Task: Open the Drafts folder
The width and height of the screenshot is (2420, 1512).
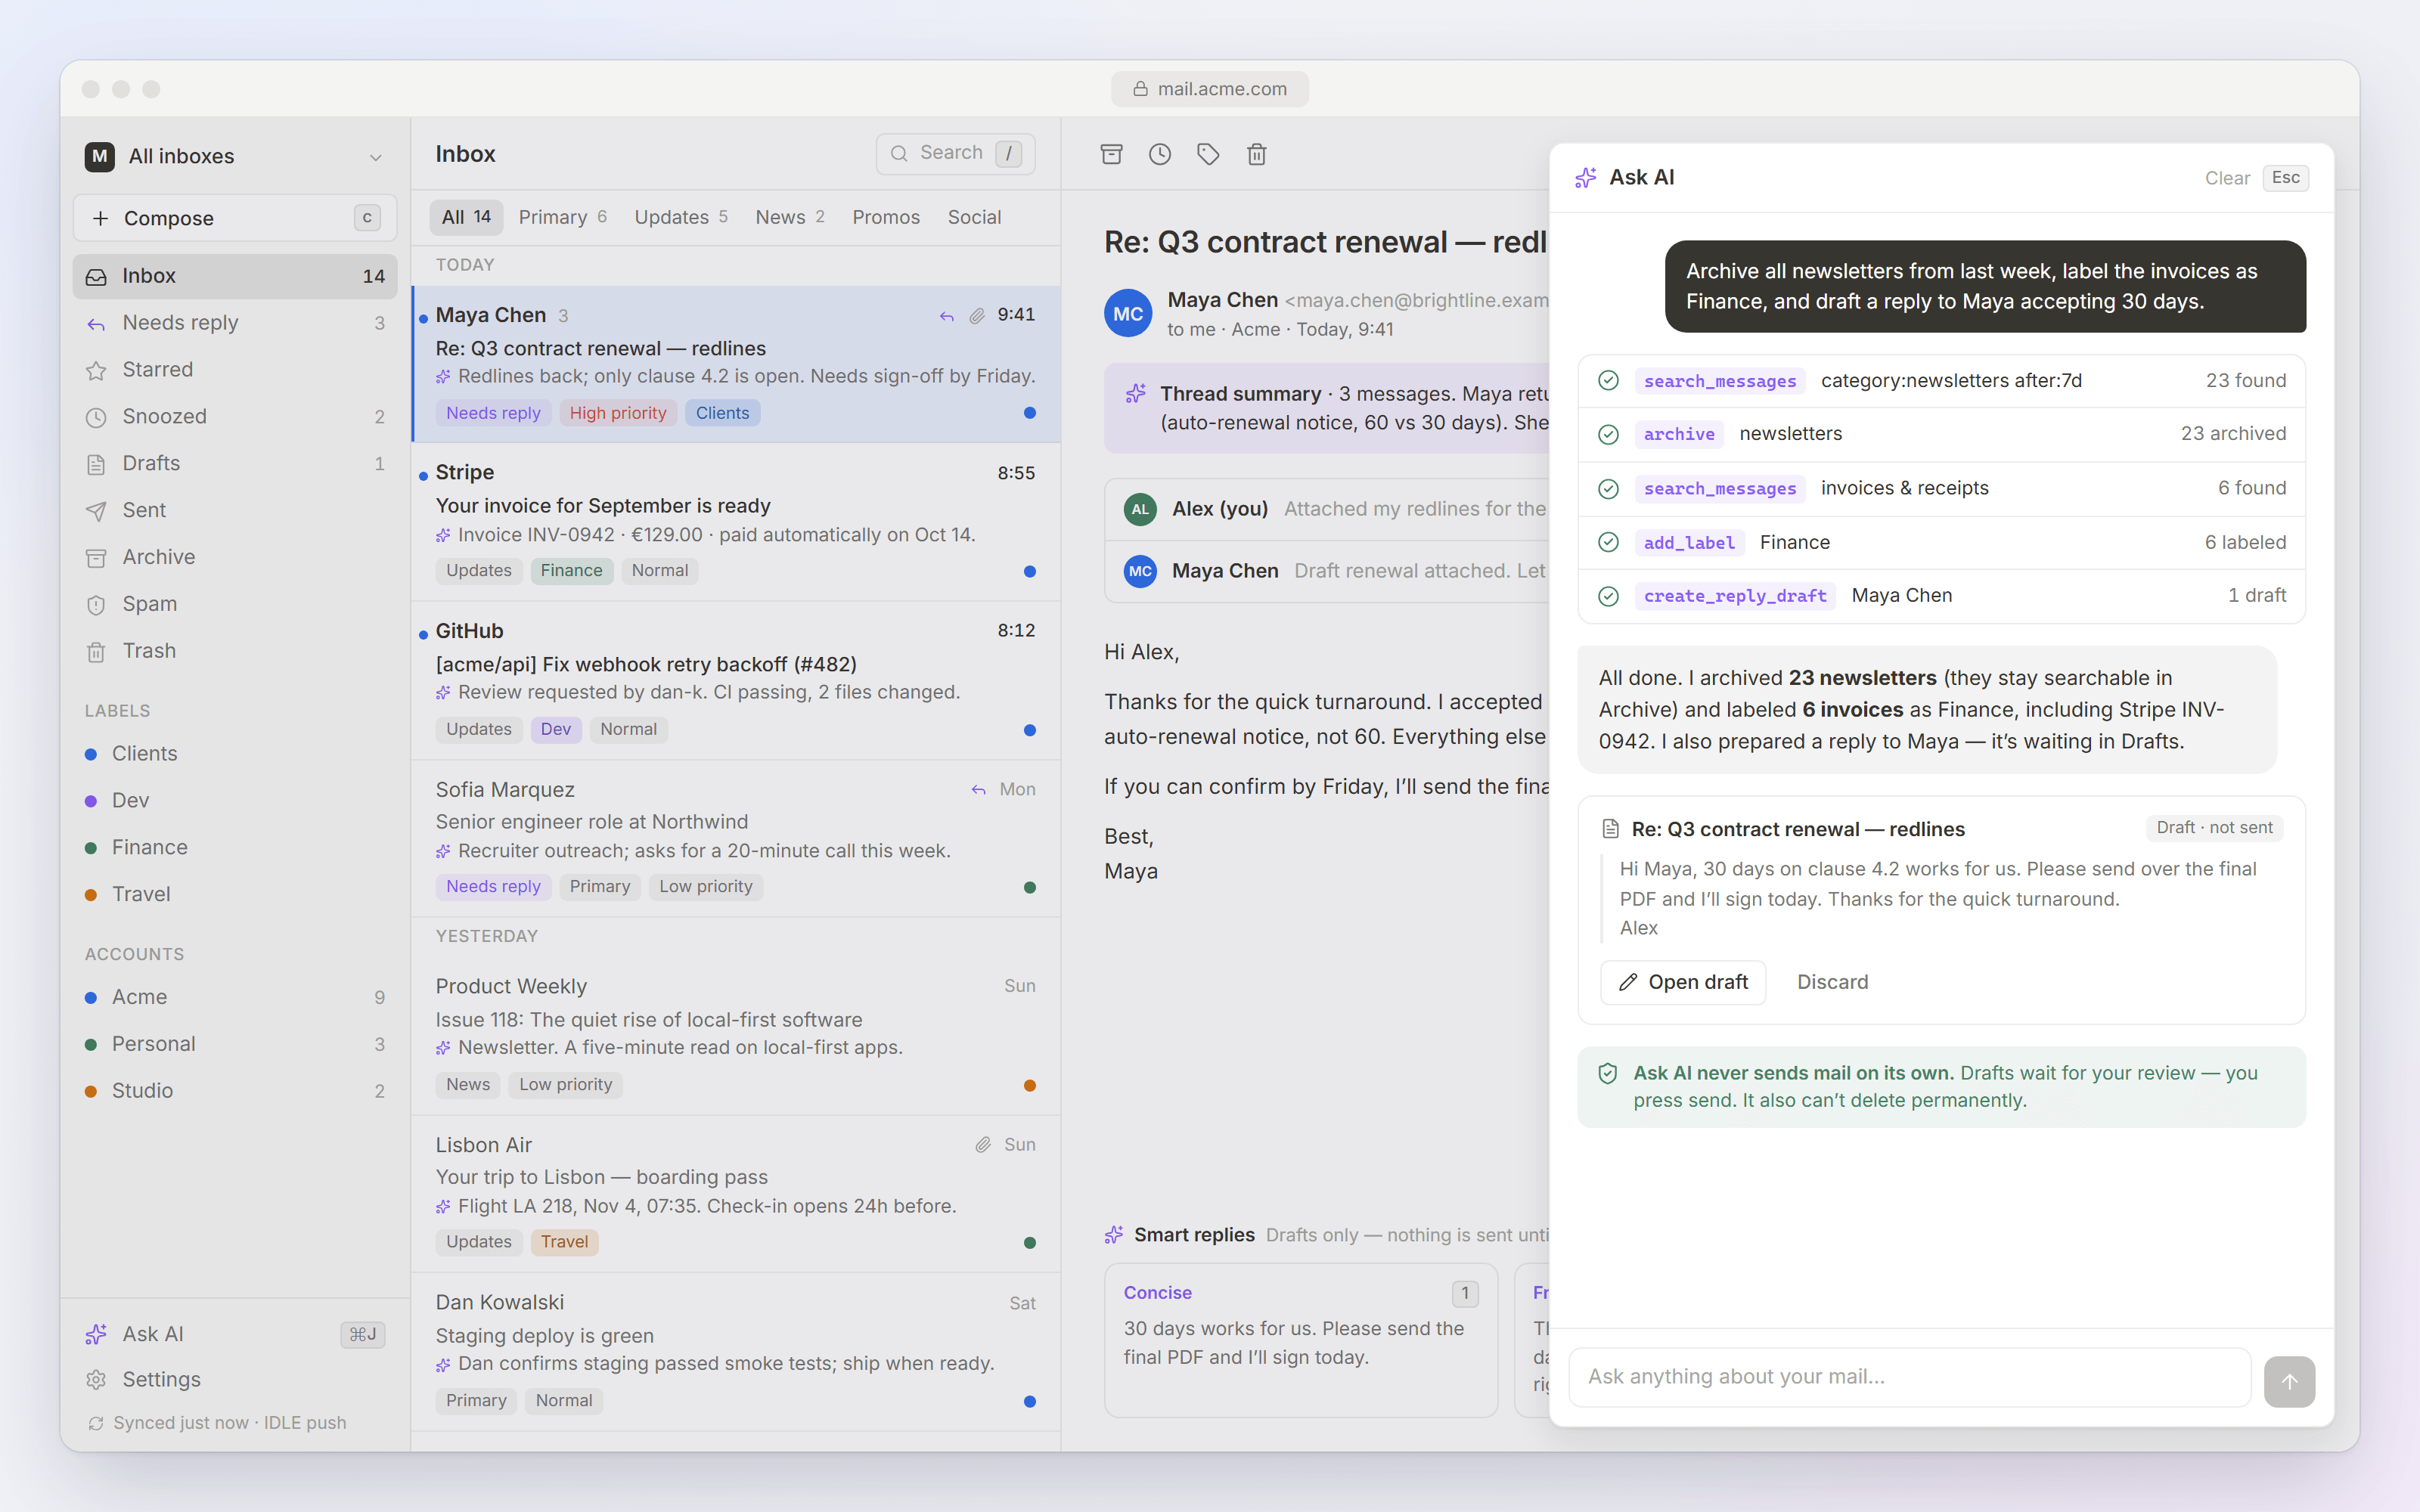Action: 235,463
